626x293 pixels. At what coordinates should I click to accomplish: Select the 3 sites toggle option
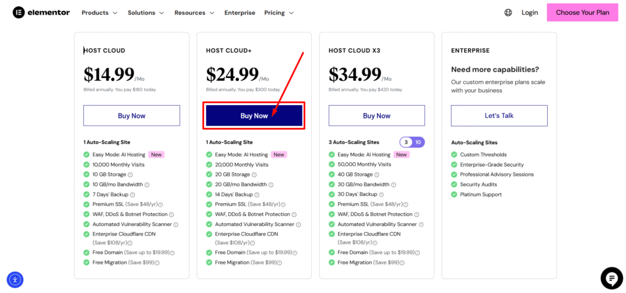pyautogui.click(x=407, y=142)
